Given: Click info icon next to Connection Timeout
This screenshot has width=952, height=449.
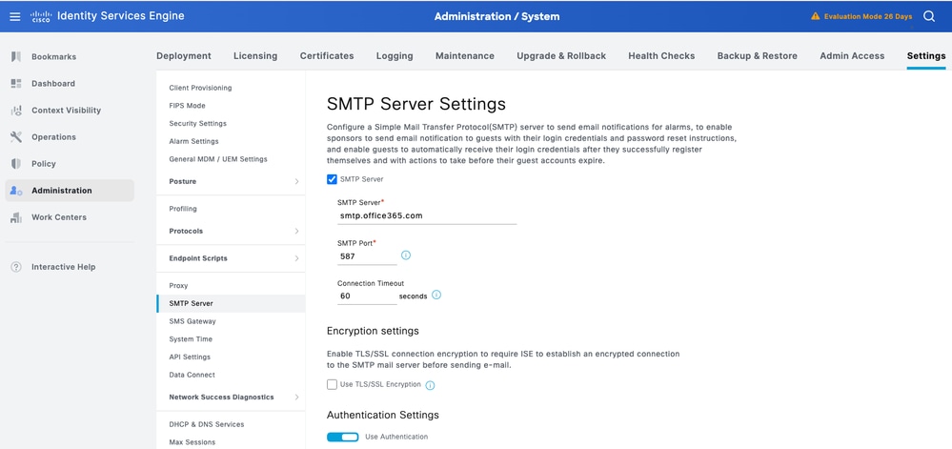Looking at the screenshot, I should [435, 295].
